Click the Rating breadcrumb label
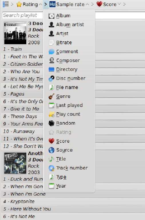145x220 pixels. tap(30, 5)
